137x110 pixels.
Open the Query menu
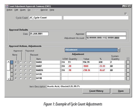(23, 10)
